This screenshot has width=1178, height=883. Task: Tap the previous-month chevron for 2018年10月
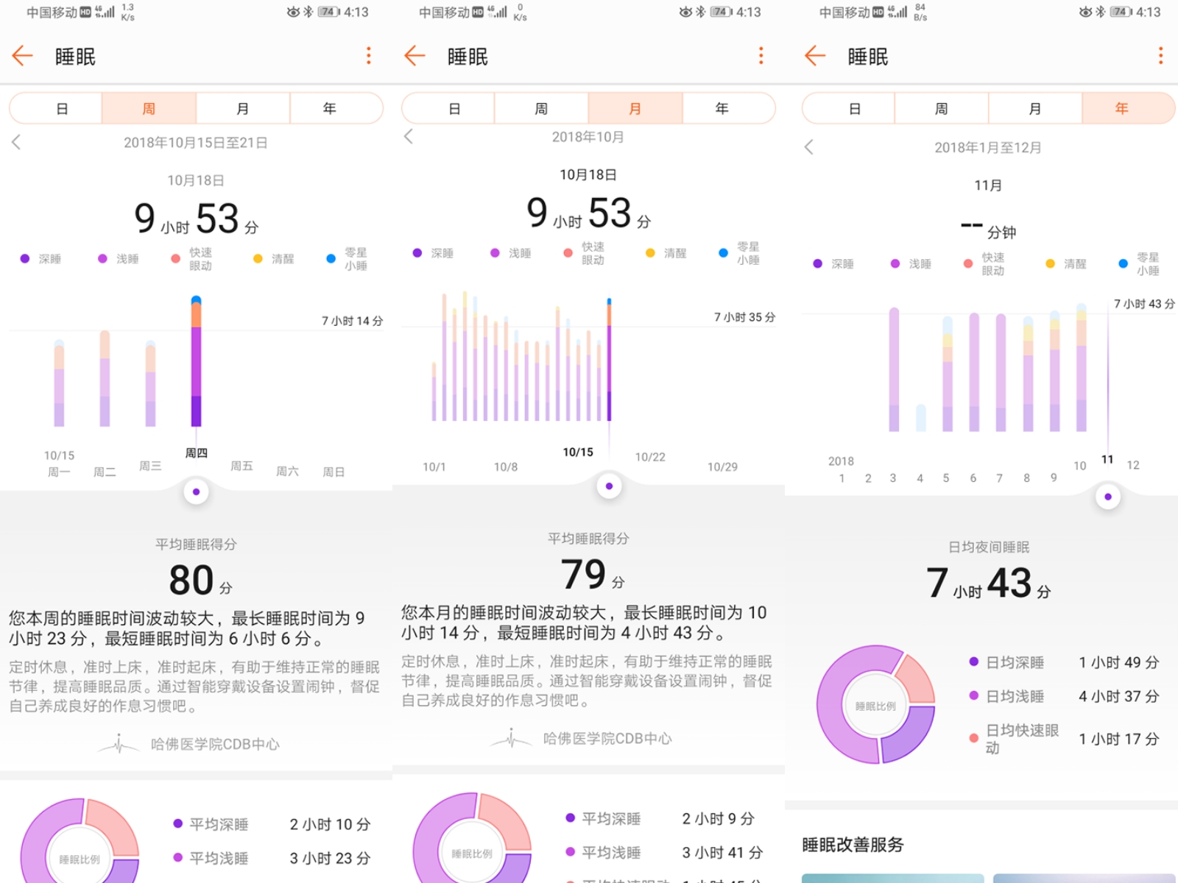pyautogui.click(x=407, y=135)
